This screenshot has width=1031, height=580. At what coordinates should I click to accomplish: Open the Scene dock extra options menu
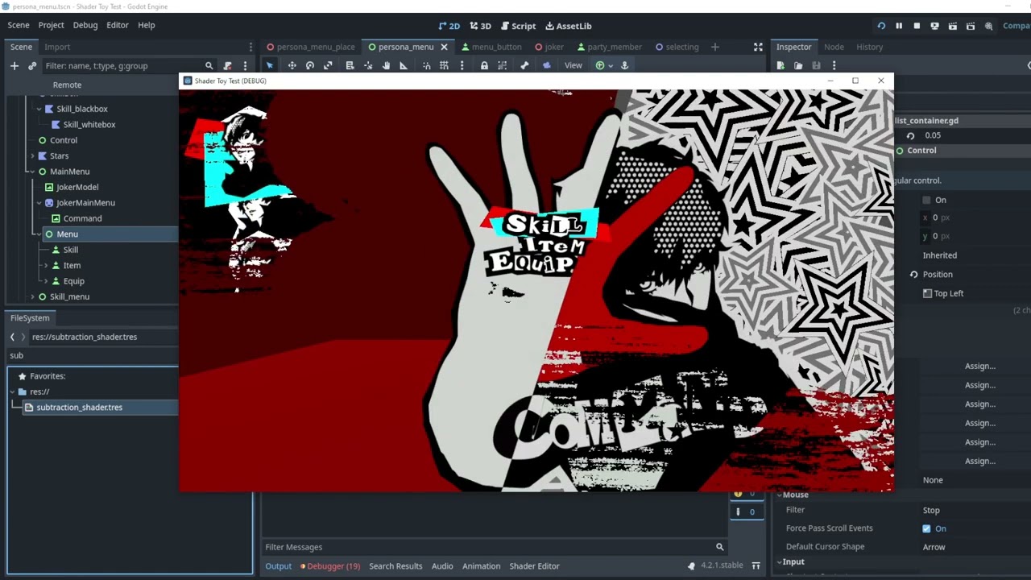click(245, 66)
